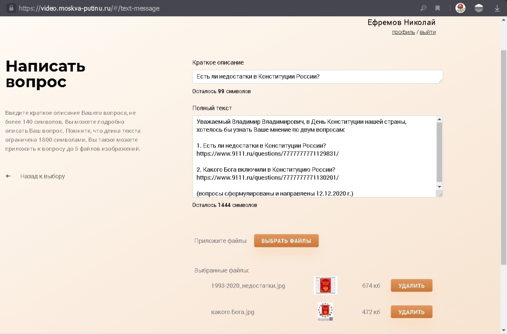The image size is (507, 334).
Task: Click the gray hexagon extension icon
Action: [479, 8]
